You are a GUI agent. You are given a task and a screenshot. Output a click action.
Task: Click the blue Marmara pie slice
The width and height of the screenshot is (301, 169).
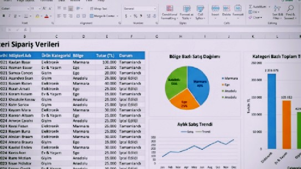[199, 83]
